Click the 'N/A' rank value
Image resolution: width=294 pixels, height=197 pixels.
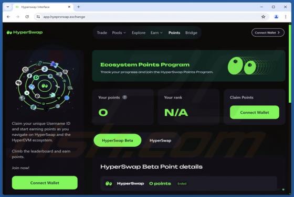click(176, 113)
